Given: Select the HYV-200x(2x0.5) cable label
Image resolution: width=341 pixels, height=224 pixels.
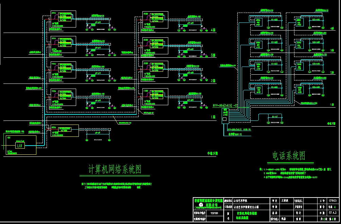Looking at the screenshot, I should [x=239, y=129].
